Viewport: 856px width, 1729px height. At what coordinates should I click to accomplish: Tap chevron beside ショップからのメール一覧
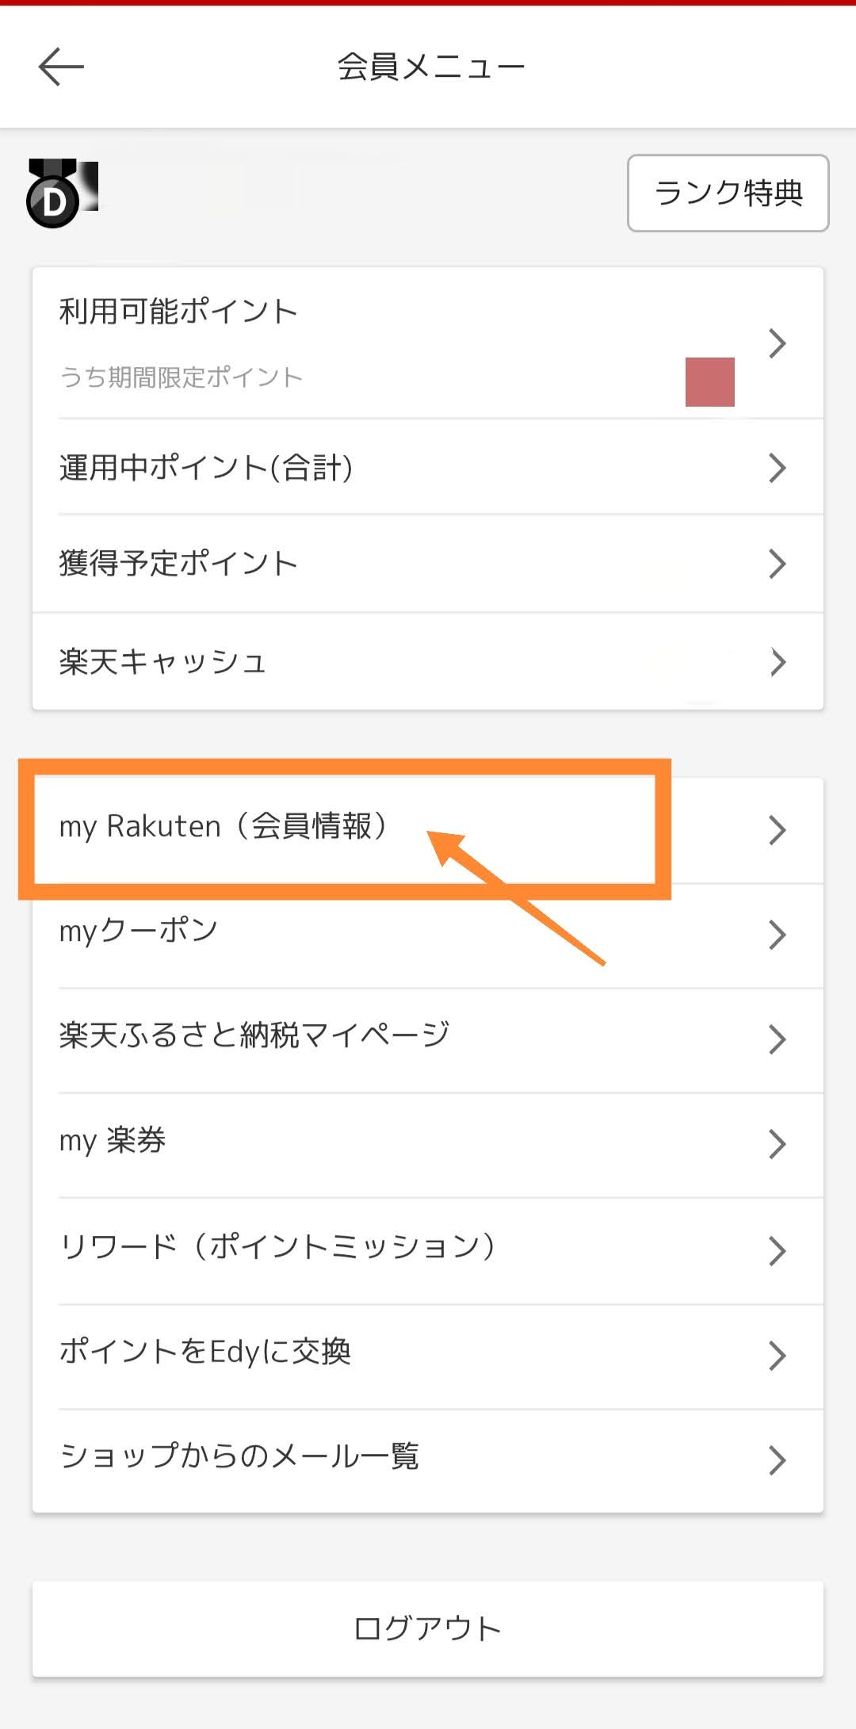tap(777, 1460)
